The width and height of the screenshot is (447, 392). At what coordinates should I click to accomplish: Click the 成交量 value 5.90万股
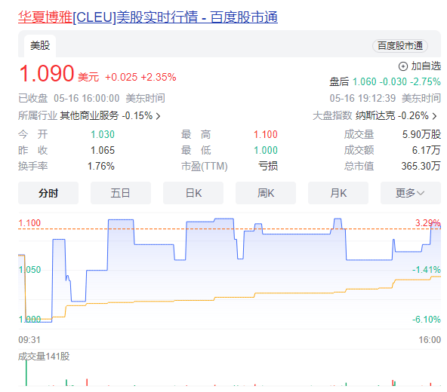coord(421,134)
